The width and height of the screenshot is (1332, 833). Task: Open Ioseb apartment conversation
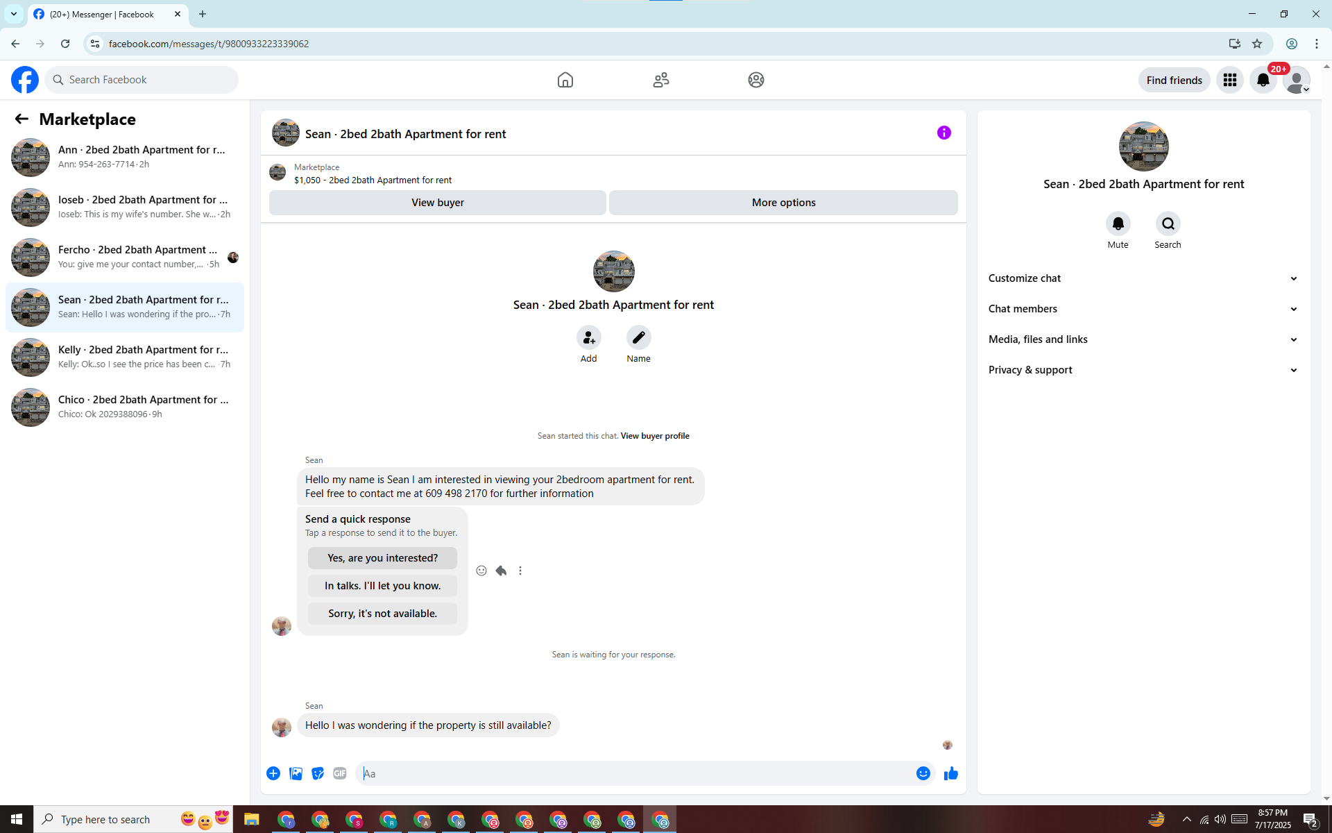coord(125,208)
